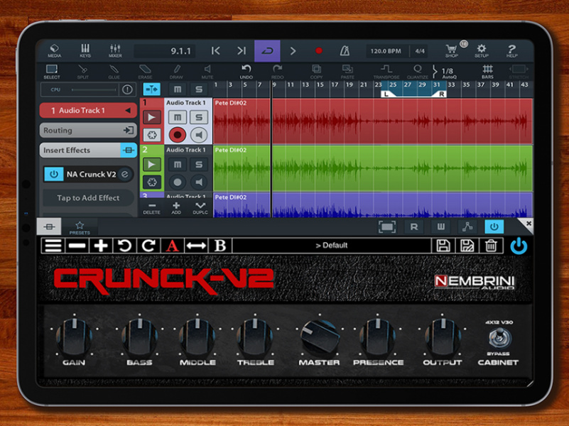Select the Draw tool
Viewport: 569px width, 426px height.
tap(177, 69)
